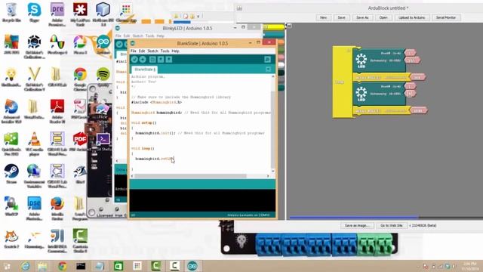
Task: Click the Adobe Premiere desktop icon
Action: 57,14
